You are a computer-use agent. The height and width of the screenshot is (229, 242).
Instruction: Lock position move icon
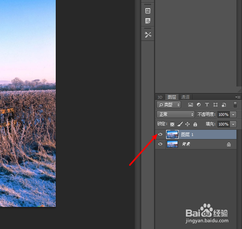pyautogui.click(x=187, y=124)
